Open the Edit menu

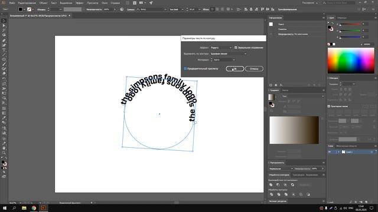[27, 3]
